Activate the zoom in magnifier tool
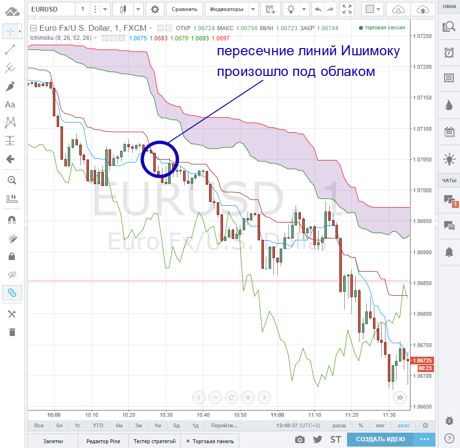The width and height of the screenshot is (460, 448). point(12,180)
